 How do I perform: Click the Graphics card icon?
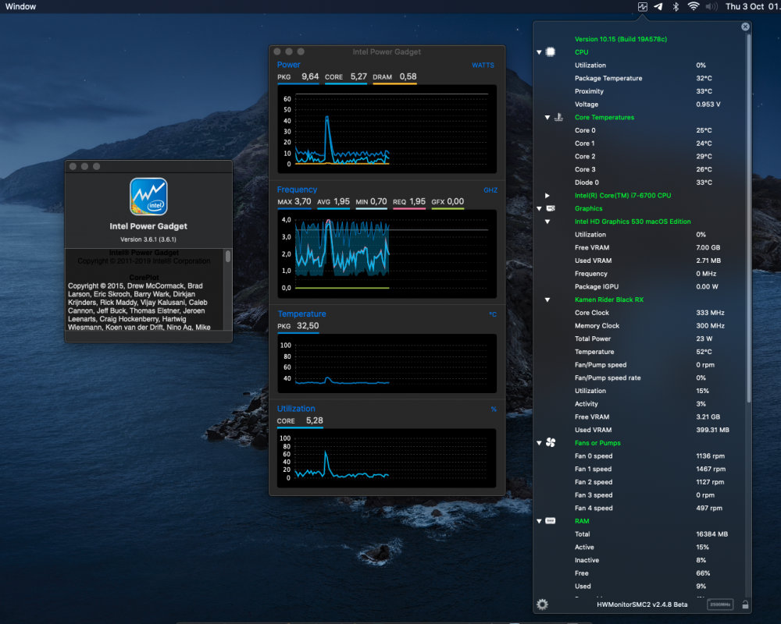[551, 208]
